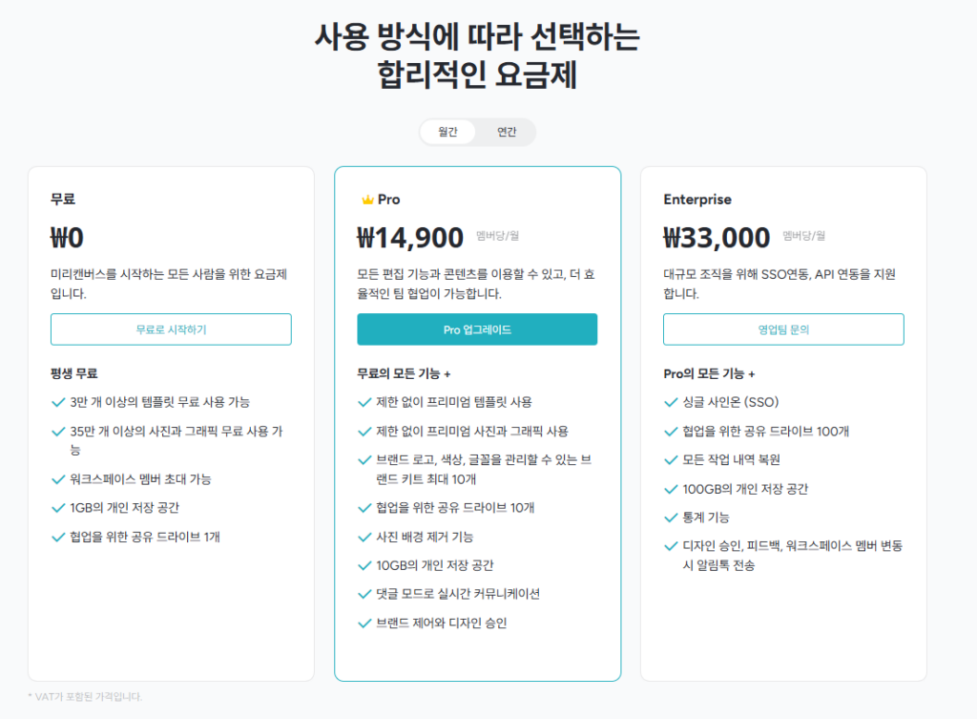
Task: Click the 영업팀 문의 button
Action: pyautogui.click(x=783, y=328)
